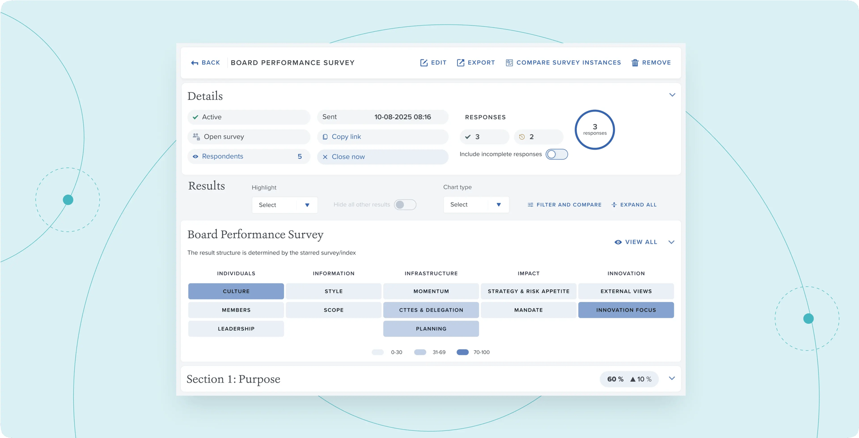This screenshot has width=859, height=438.
Task: Open the Highlight Select dropdown
Action: point(284,204)
